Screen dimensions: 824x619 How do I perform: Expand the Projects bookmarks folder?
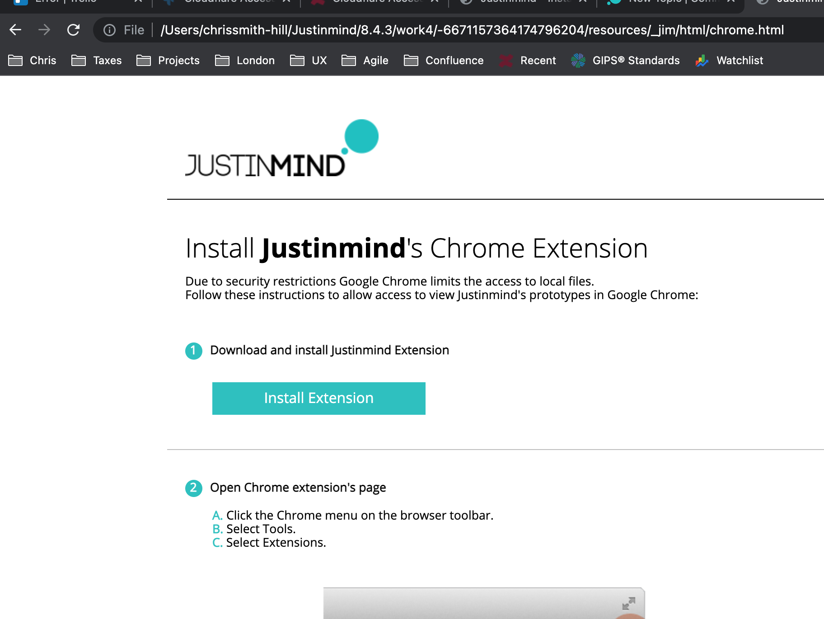coord(168,61)
